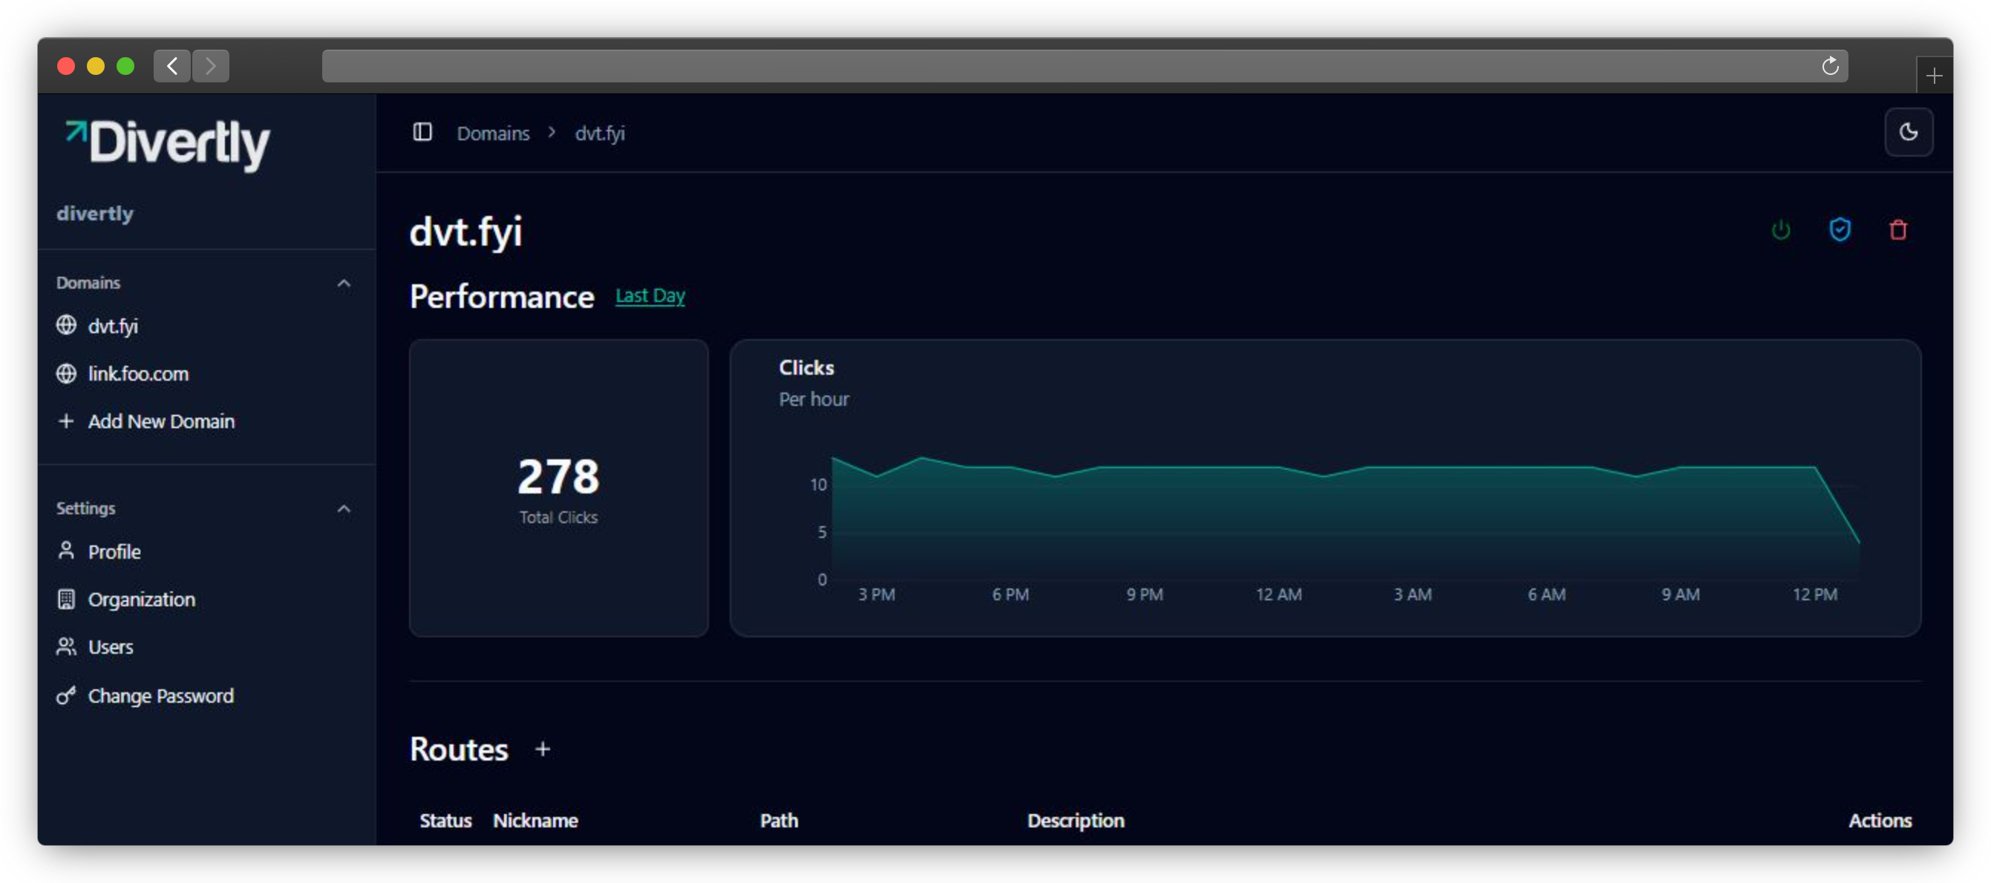The height and width of the screenshot is (883, 1991).
Task: Click the Organization building icon
Action: click(65, 599)
